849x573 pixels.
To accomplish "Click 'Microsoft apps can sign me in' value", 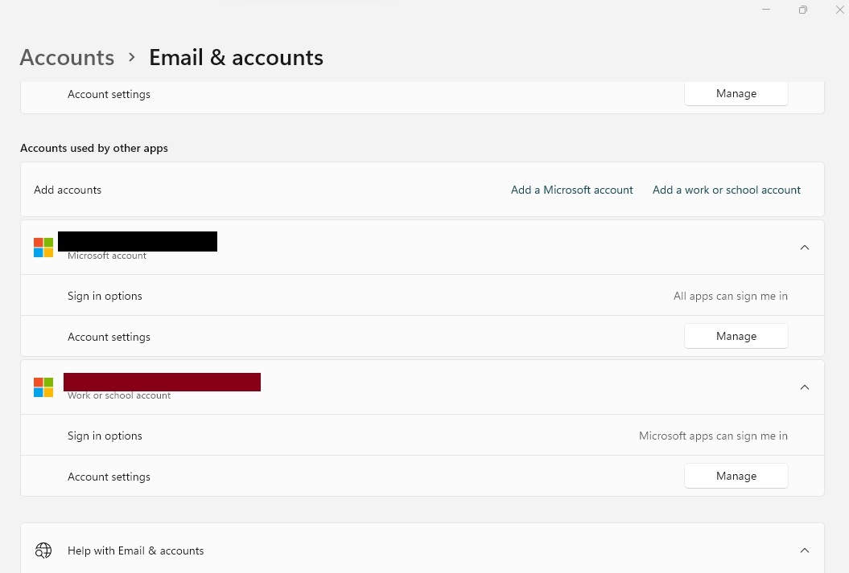I will (713, 436).
